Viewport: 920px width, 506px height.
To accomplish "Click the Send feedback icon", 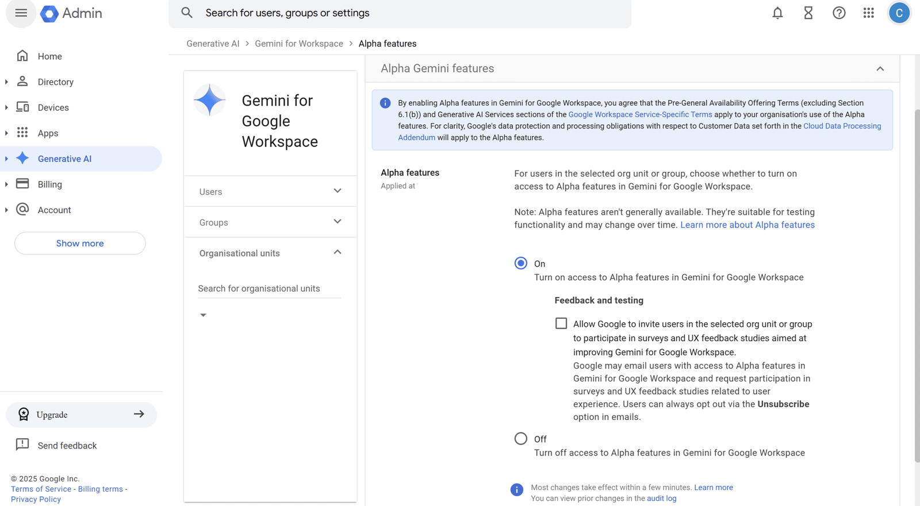I will click(x=22, y=445).
